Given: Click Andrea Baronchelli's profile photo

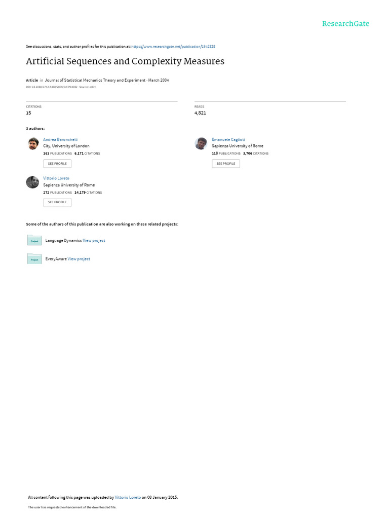Looking at the screenshot, I should click(33, 143).
